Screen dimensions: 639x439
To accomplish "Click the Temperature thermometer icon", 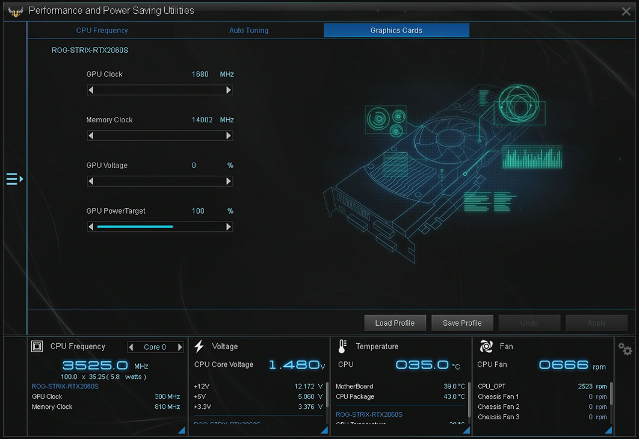I will [342, 346].
